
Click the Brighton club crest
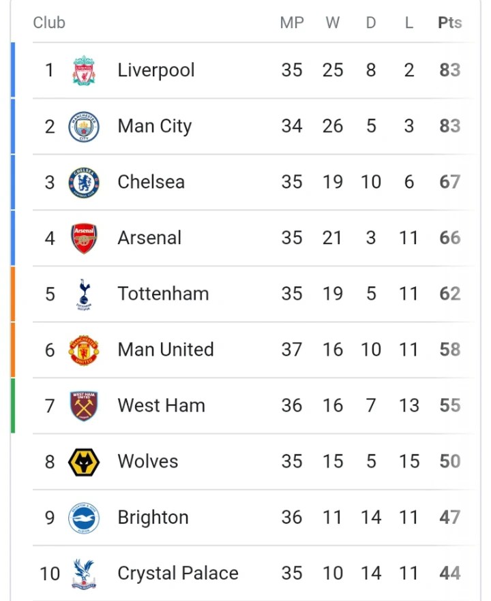[x=84, y=518]
